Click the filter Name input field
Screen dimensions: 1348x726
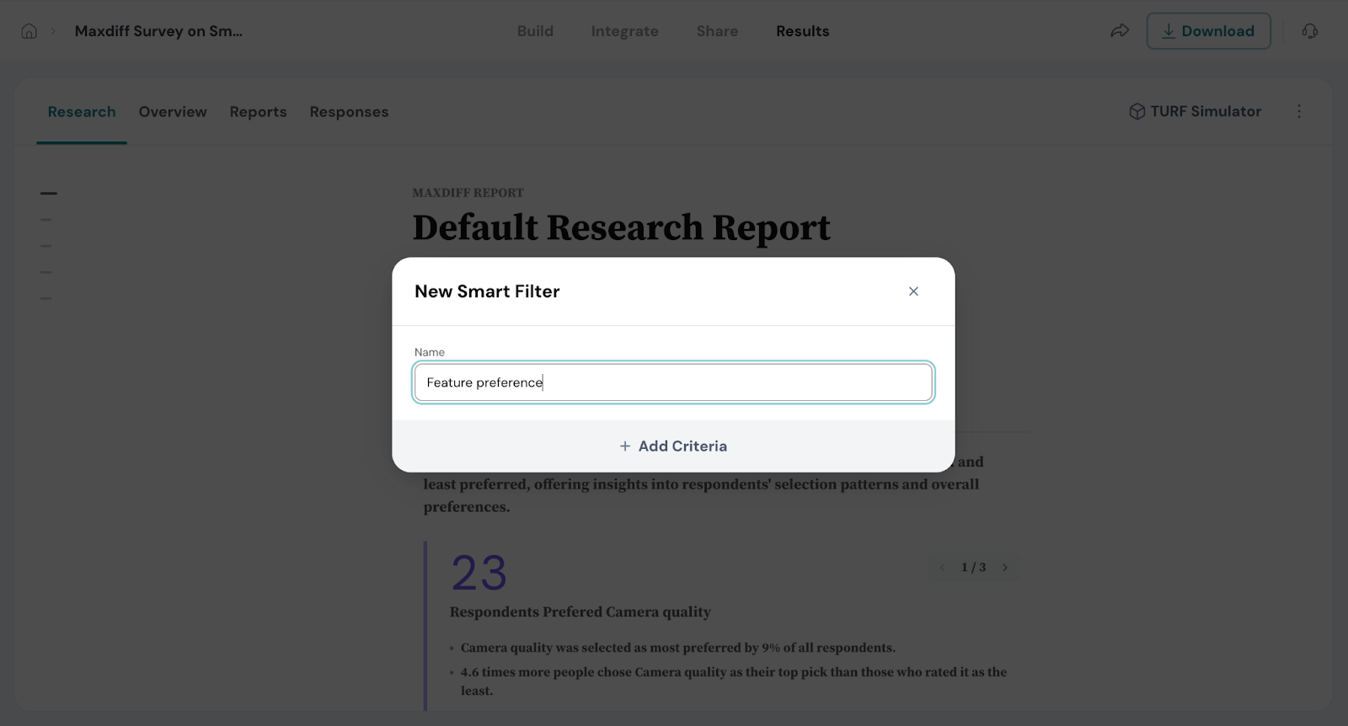(673, 382)
